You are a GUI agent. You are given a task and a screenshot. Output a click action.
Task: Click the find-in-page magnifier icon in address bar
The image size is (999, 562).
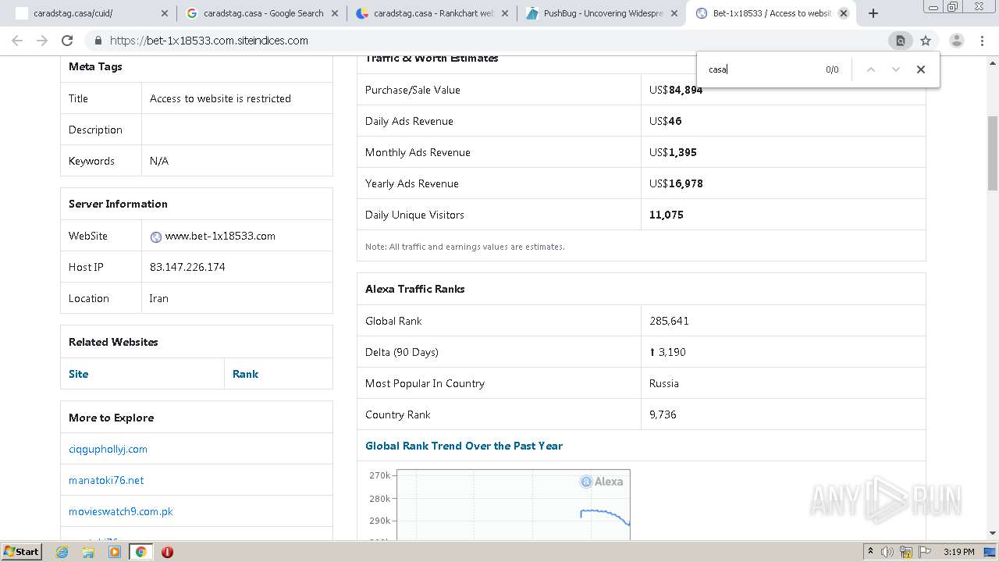click(x=900, y=41)
